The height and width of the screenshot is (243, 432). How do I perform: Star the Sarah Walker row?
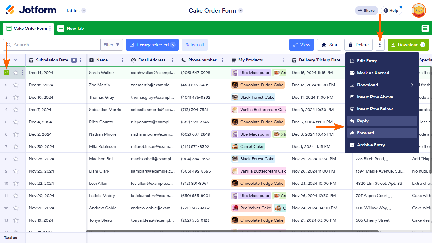pos(16,73)
